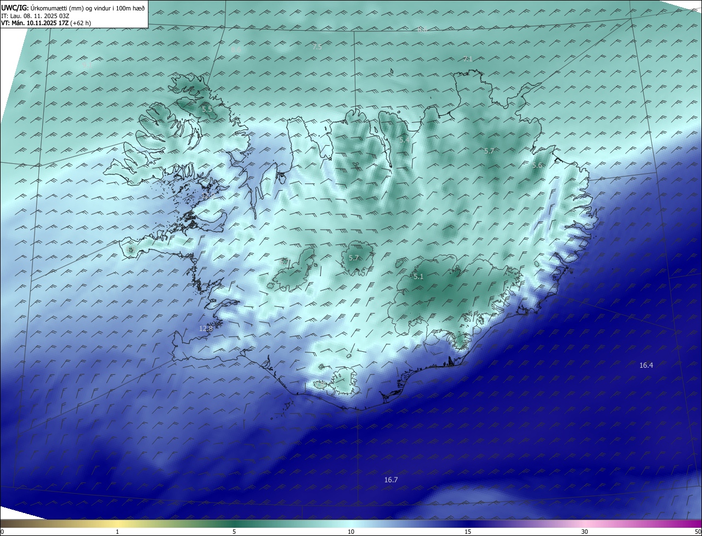Click the 5.6 value label in the northeast

pos(537,165)
